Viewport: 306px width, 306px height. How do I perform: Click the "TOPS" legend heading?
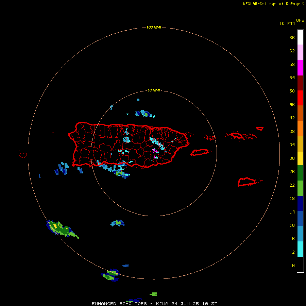299,20
